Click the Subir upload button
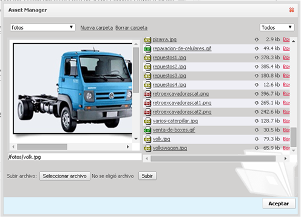Screen dimensions: 301x218 147,176
